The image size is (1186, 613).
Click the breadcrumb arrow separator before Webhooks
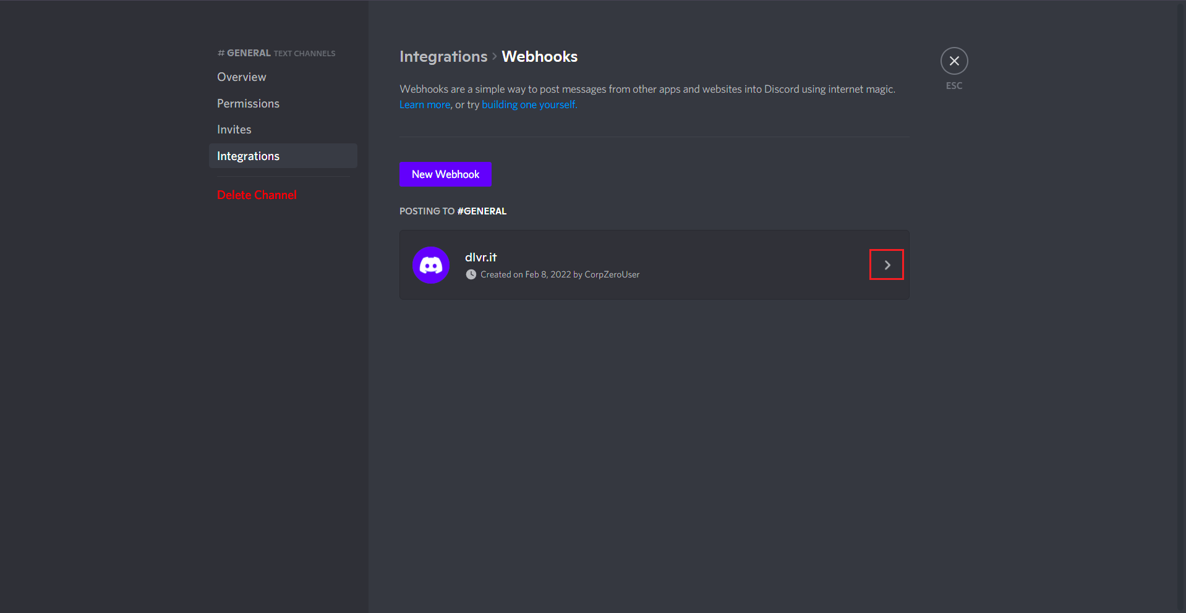click(x=495, y=57)
